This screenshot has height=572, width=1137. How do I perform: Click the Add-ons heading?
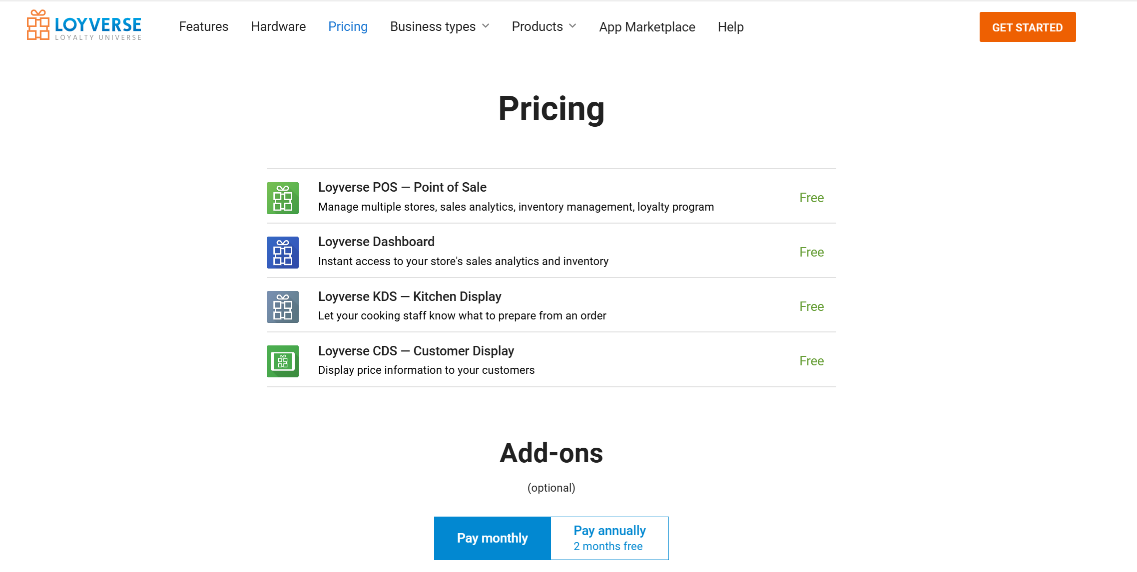click(x=552, y=453)
